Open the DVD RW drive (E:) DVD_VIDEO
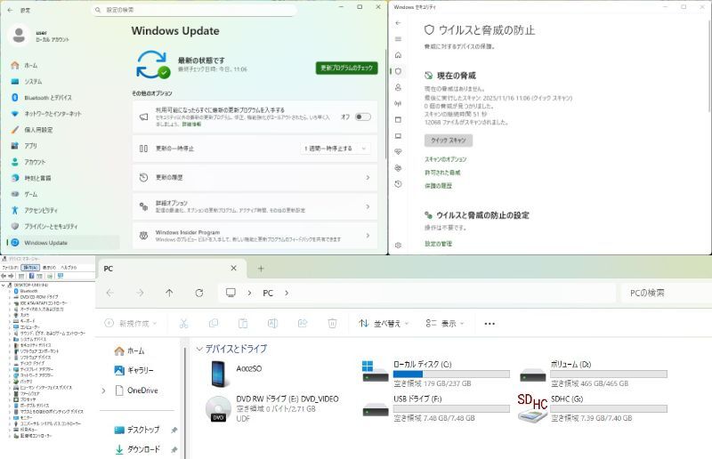 coord(272,408)
